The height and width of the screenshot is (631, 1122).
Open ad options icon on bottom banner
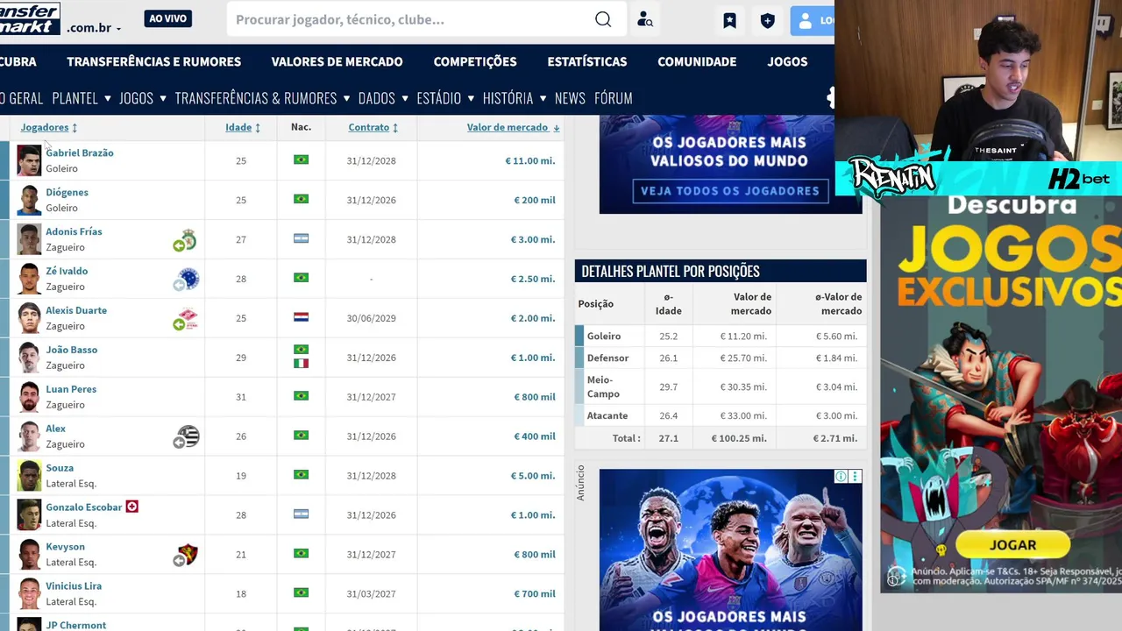click(856, 477)
